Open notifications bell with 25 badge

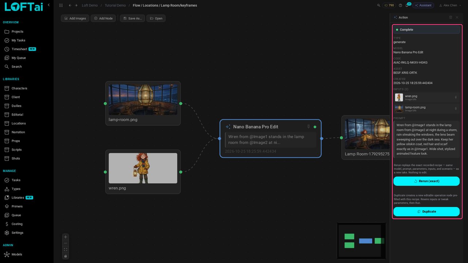(407, 5)
